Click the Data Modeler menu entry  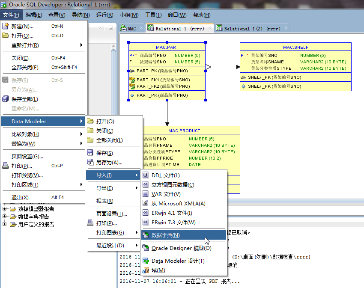tap(44, 121)
